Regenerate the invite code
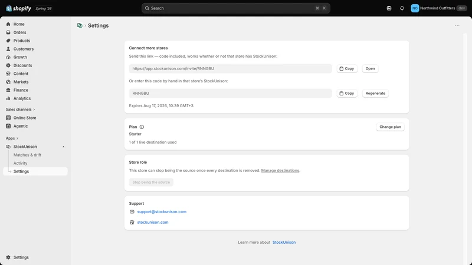The image size is (472, 265). [375, 93]
